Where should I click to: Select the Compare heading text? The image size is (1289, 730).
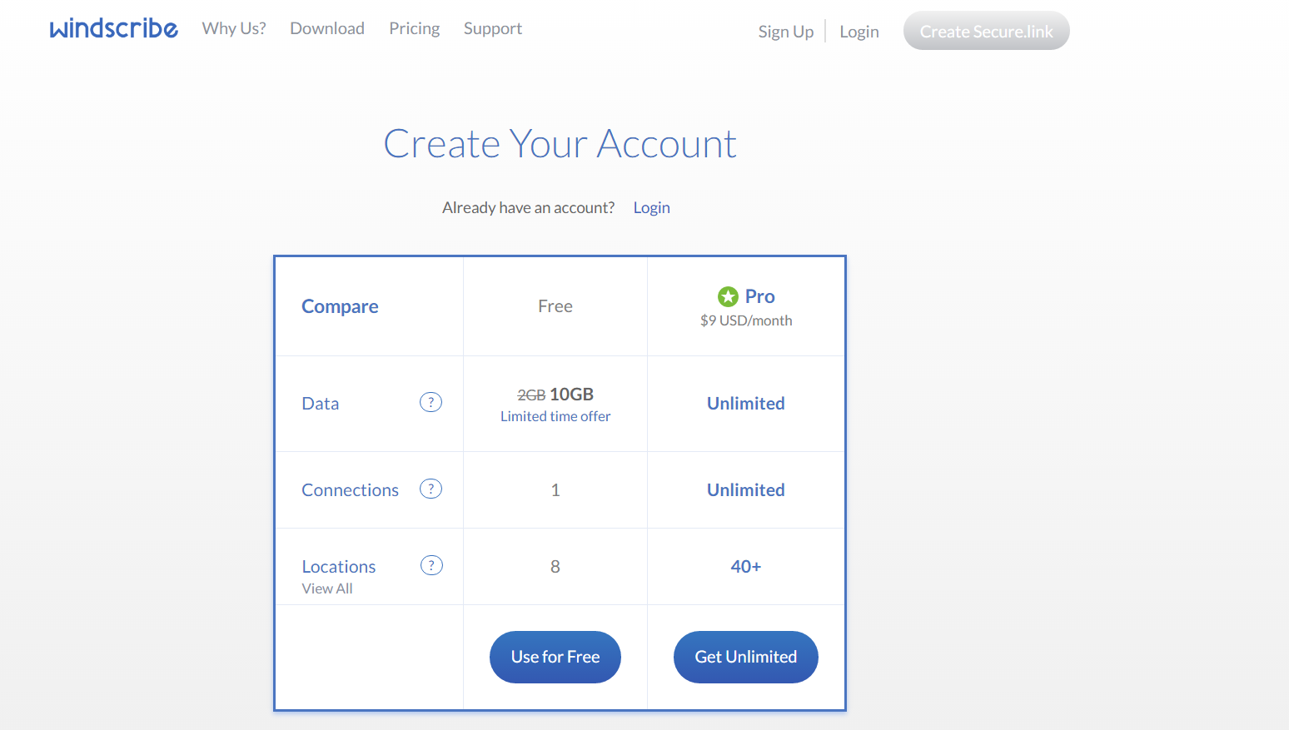pos(340,306)
